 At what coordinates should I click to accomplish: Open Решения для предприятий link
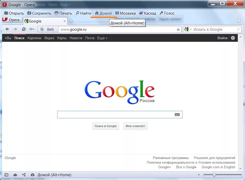pyautogui.click(x=214, y=158)
